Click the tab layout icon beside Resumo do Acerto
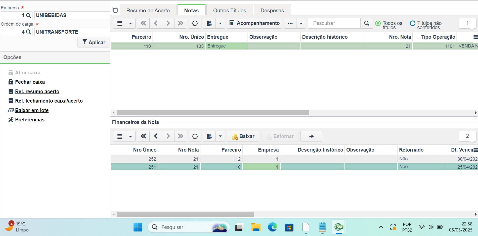This screenshot has height=236, width=478. pyautogui.click(x=115, y=10)
